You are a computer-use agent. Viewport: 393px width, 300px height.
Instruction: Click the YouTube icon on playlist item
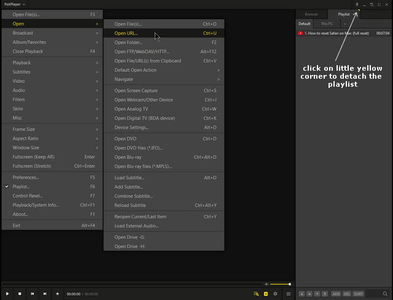point(300,33)
